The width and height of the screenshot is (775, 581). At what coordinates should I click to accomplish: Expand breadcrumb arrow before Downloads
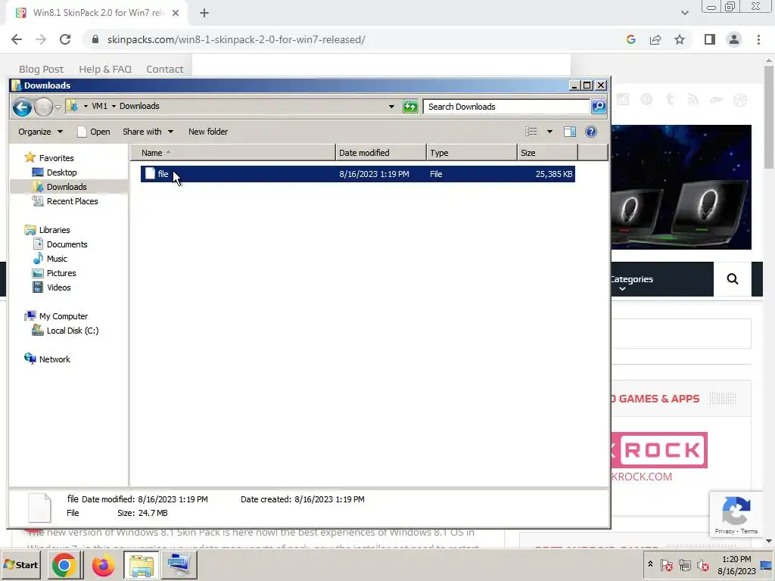pyautogui.click(x=114, y=106)
